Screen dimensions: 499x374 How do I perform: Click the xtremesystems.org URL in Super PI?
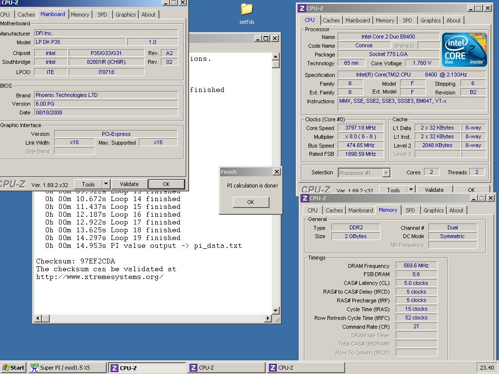(x=100, y=277)
